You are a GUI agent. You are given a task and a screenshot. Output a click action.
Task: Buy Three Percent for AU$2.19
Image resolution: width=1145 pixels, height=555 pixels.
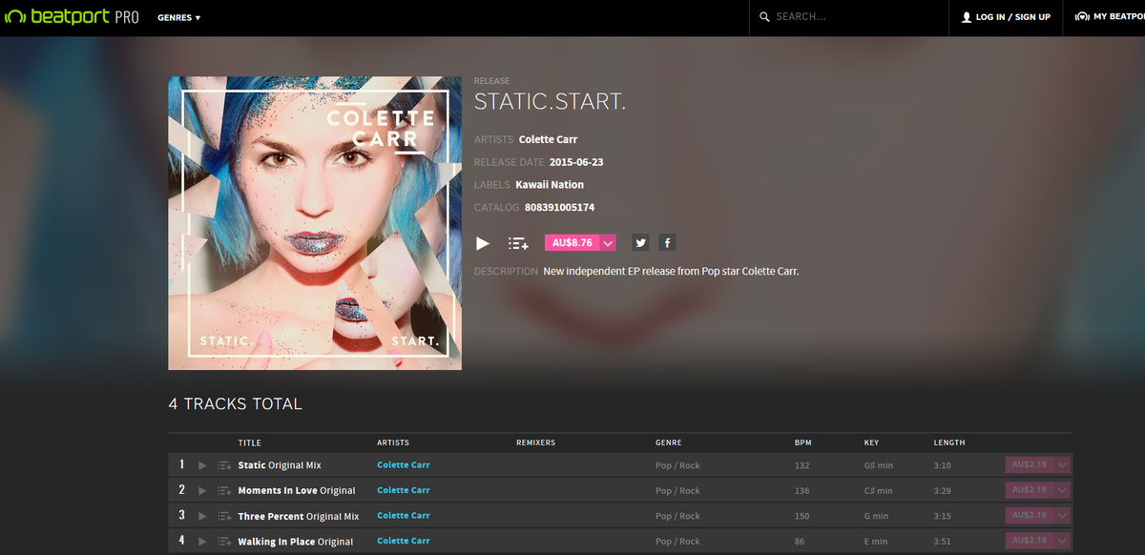tap(1030, 515)
